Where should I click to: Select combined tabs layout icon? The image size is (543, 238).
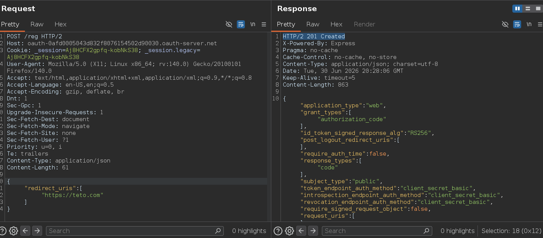537,8
